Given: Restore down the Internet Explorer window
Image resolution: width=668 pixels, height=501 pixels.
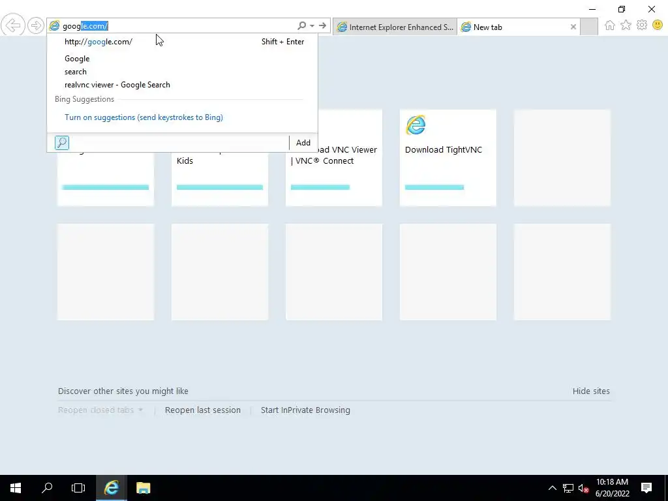Looking at the screenshot, I should (x=622, y=9).
